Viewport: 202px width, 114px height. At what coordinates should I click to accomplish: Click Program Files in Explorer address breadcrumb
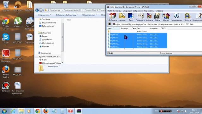90,10
